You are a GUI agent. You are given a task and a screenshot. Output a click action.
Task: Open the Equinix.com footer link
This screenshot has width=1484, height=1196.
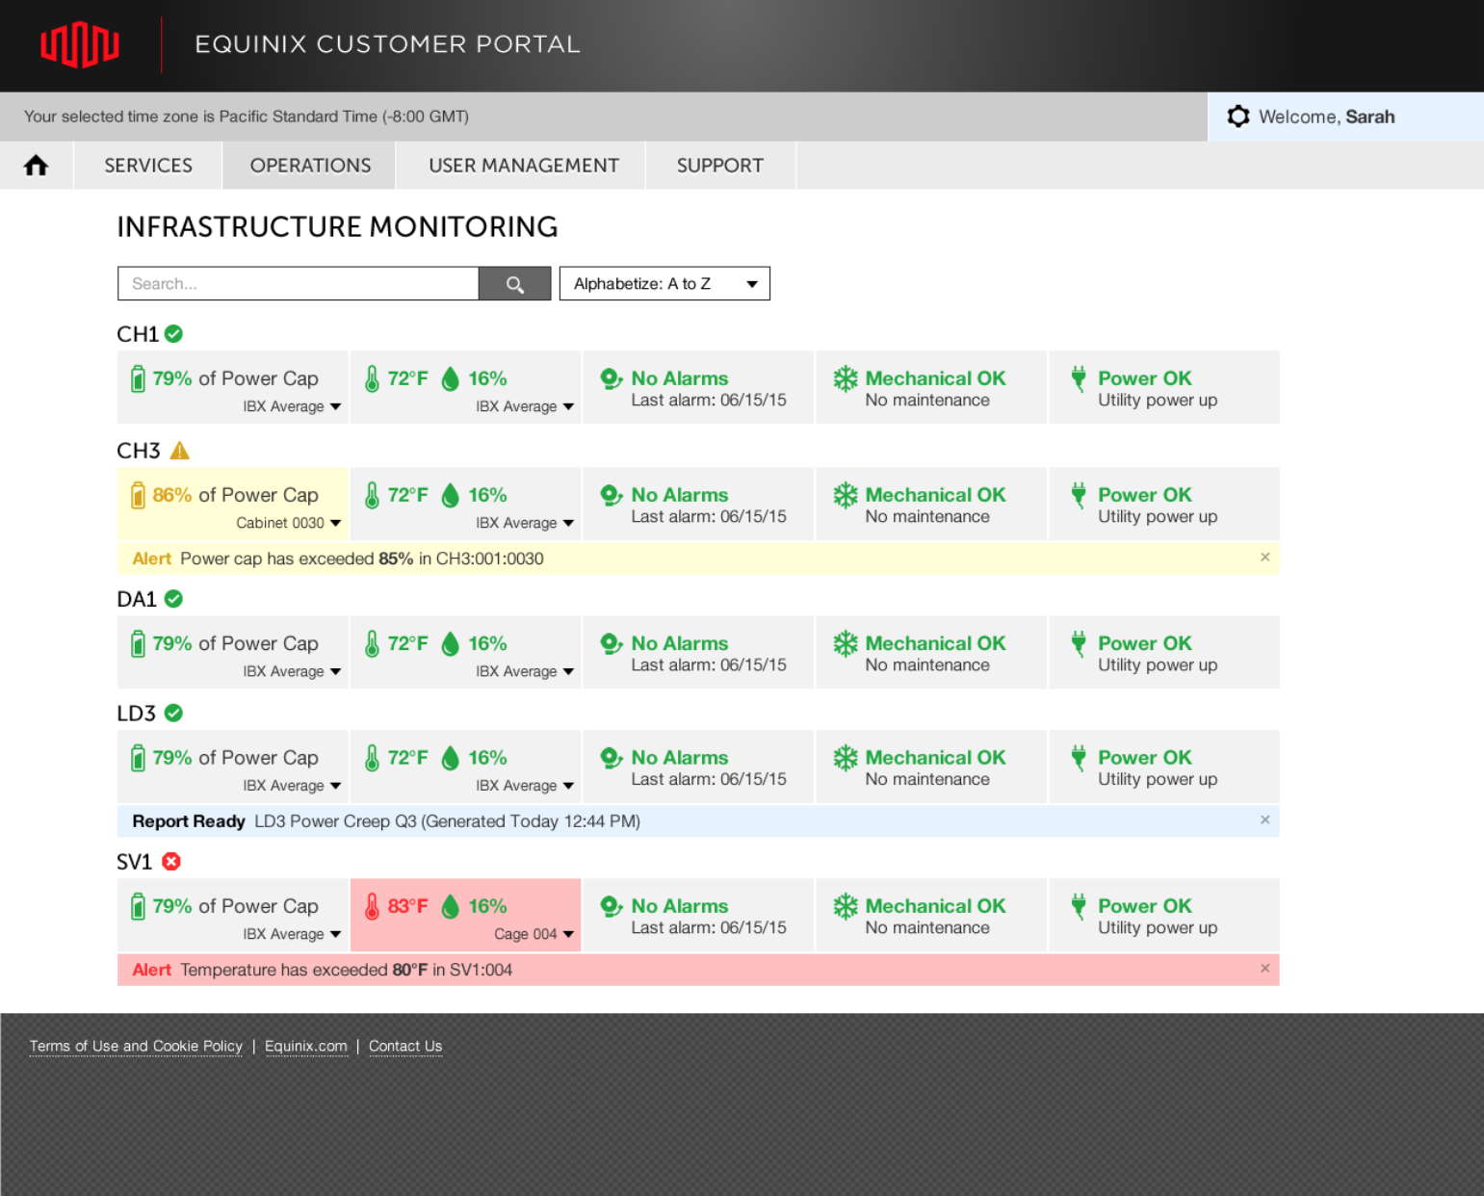coord(306,1047)
